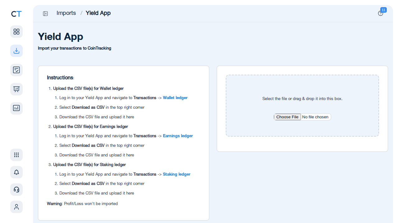Click the Instructions heading

tap(60, 77)
